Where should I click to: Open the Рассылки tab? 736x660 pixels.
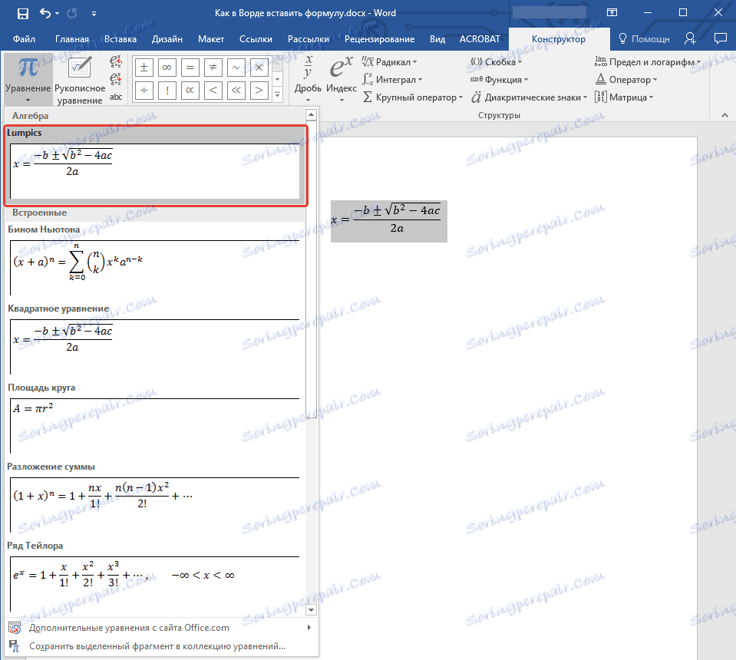pos(309,39)
